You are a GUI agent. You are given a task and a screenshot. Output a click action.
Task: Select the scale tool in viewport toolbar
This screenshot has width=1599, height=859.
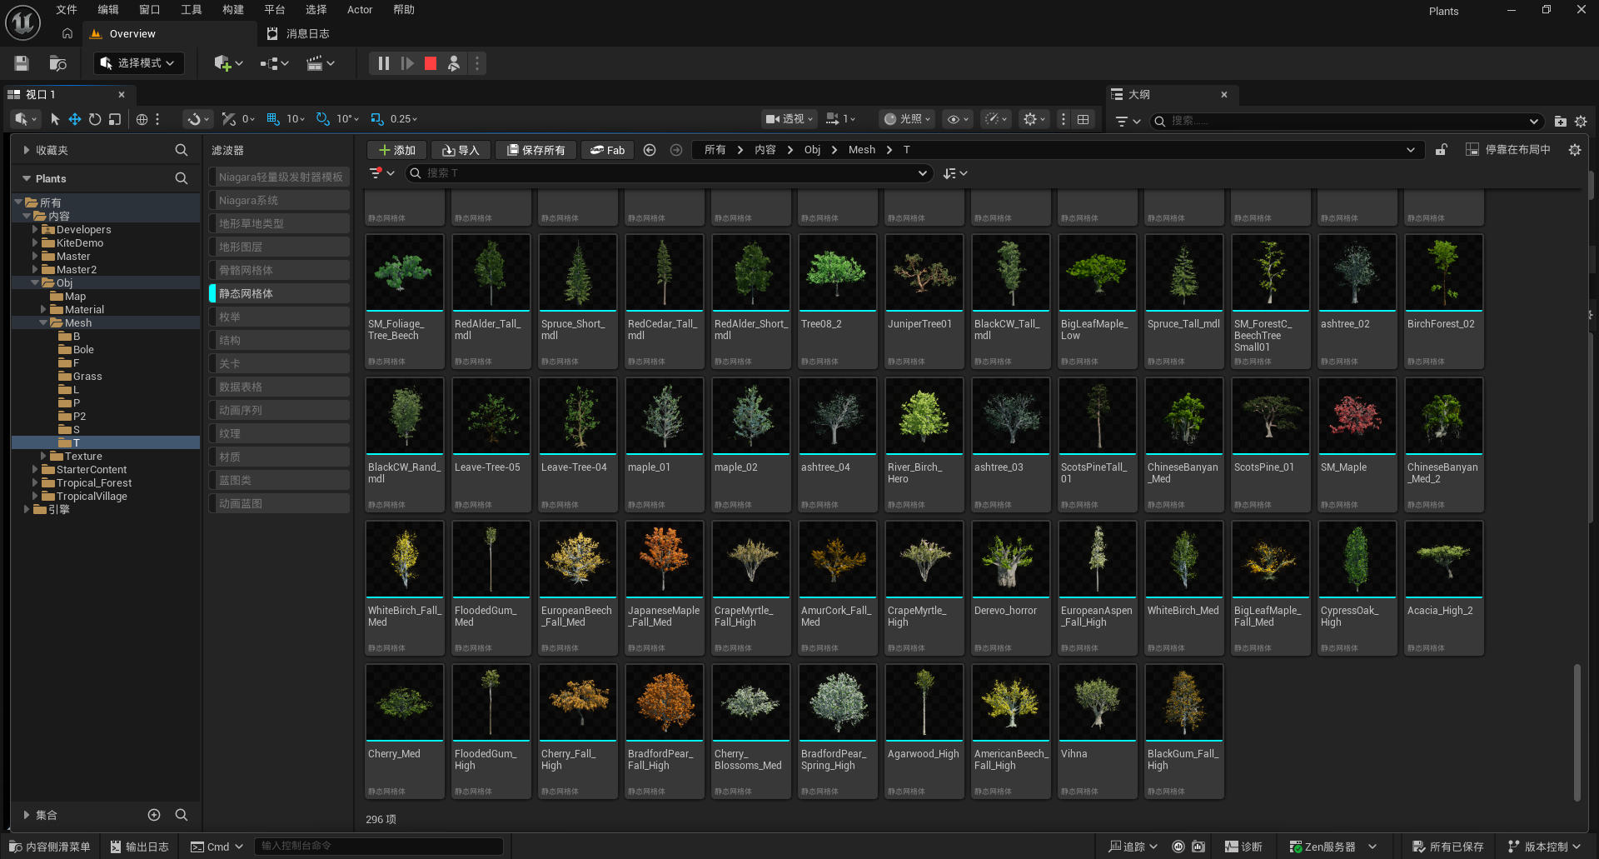point(115,119)
